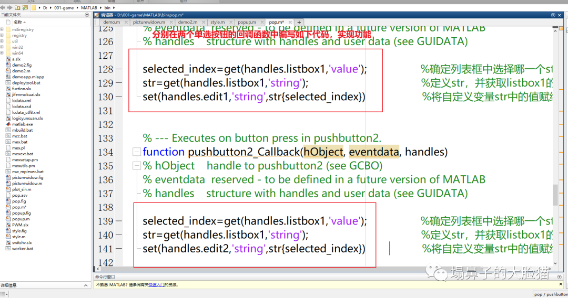Switch to demo.m tab
Screen dimensions: 568x298
click(111, 22)
